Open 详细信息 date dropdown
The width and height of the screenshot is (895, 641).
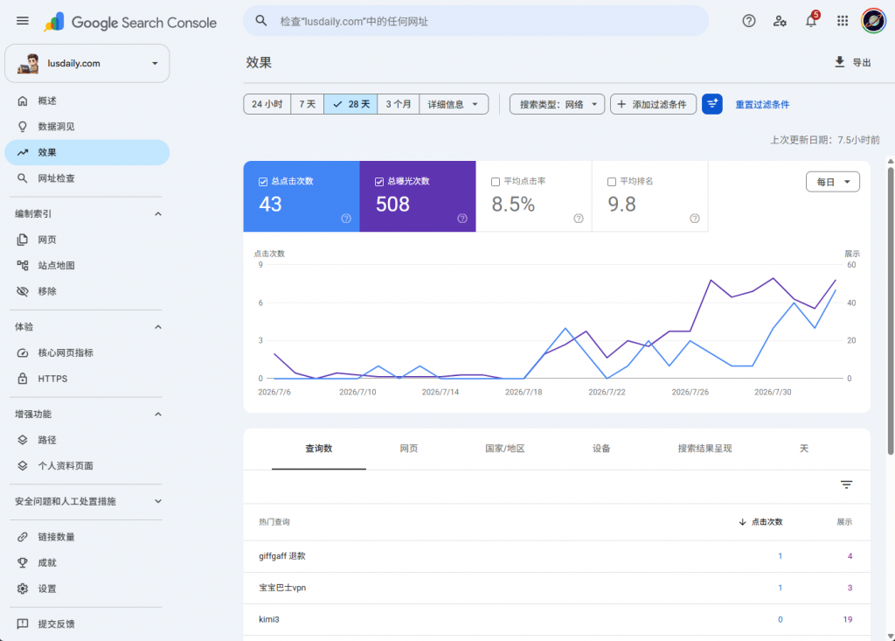click(454, 104)
